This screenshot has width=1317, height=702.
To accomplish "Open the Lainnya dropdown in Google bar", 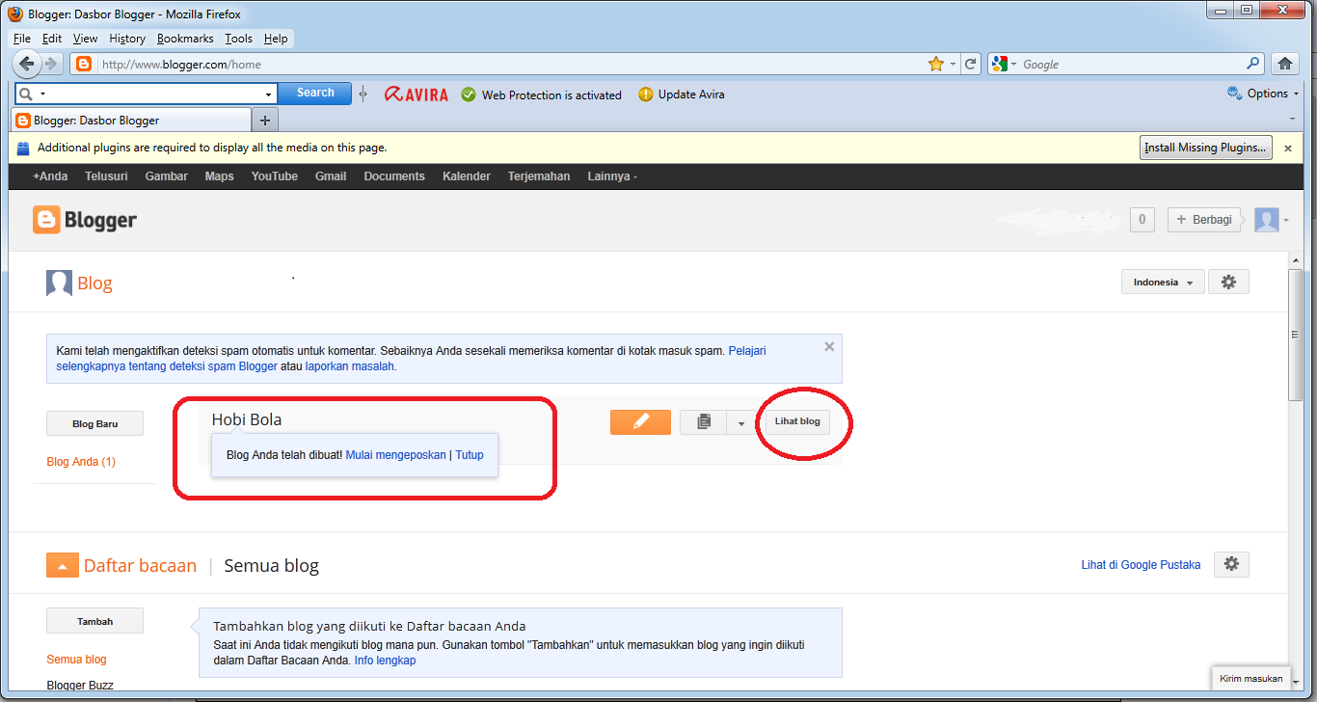I will tap(611, 176).
